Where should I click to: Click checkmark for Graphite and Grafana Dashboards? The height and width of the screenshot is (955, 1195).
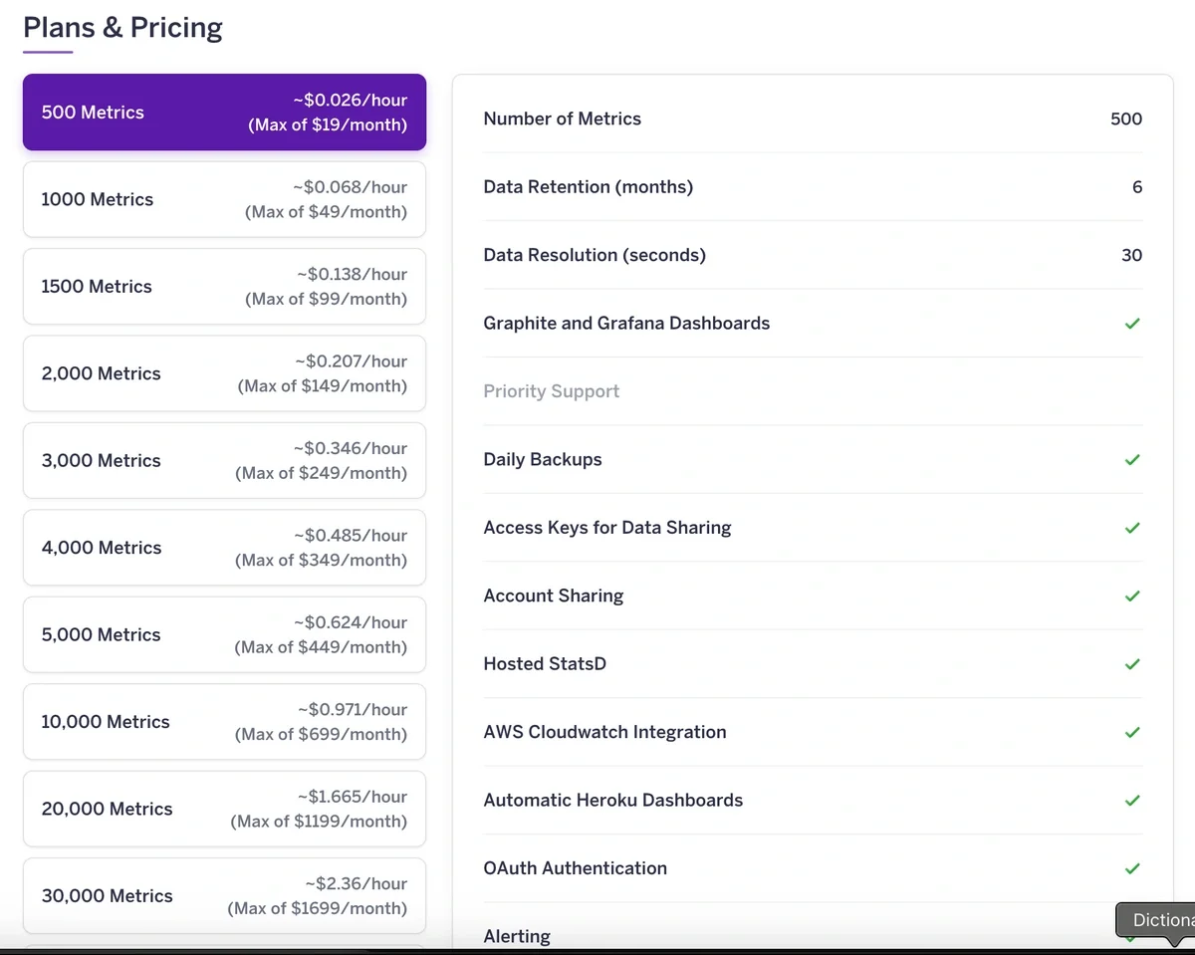tap(1132, 324)
